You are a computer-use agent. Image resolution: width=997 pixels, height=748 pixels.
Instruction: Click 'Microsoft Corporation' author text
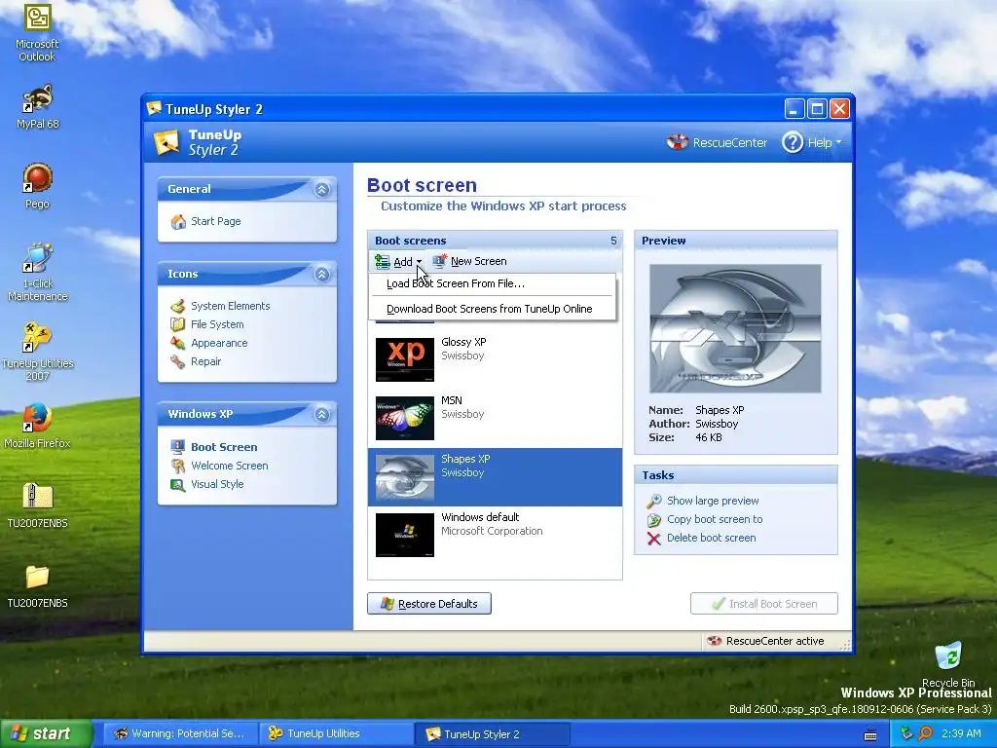point(492,531)
